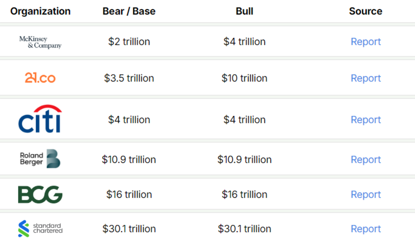Open the Roland Berger Report link

pos(366,159)
